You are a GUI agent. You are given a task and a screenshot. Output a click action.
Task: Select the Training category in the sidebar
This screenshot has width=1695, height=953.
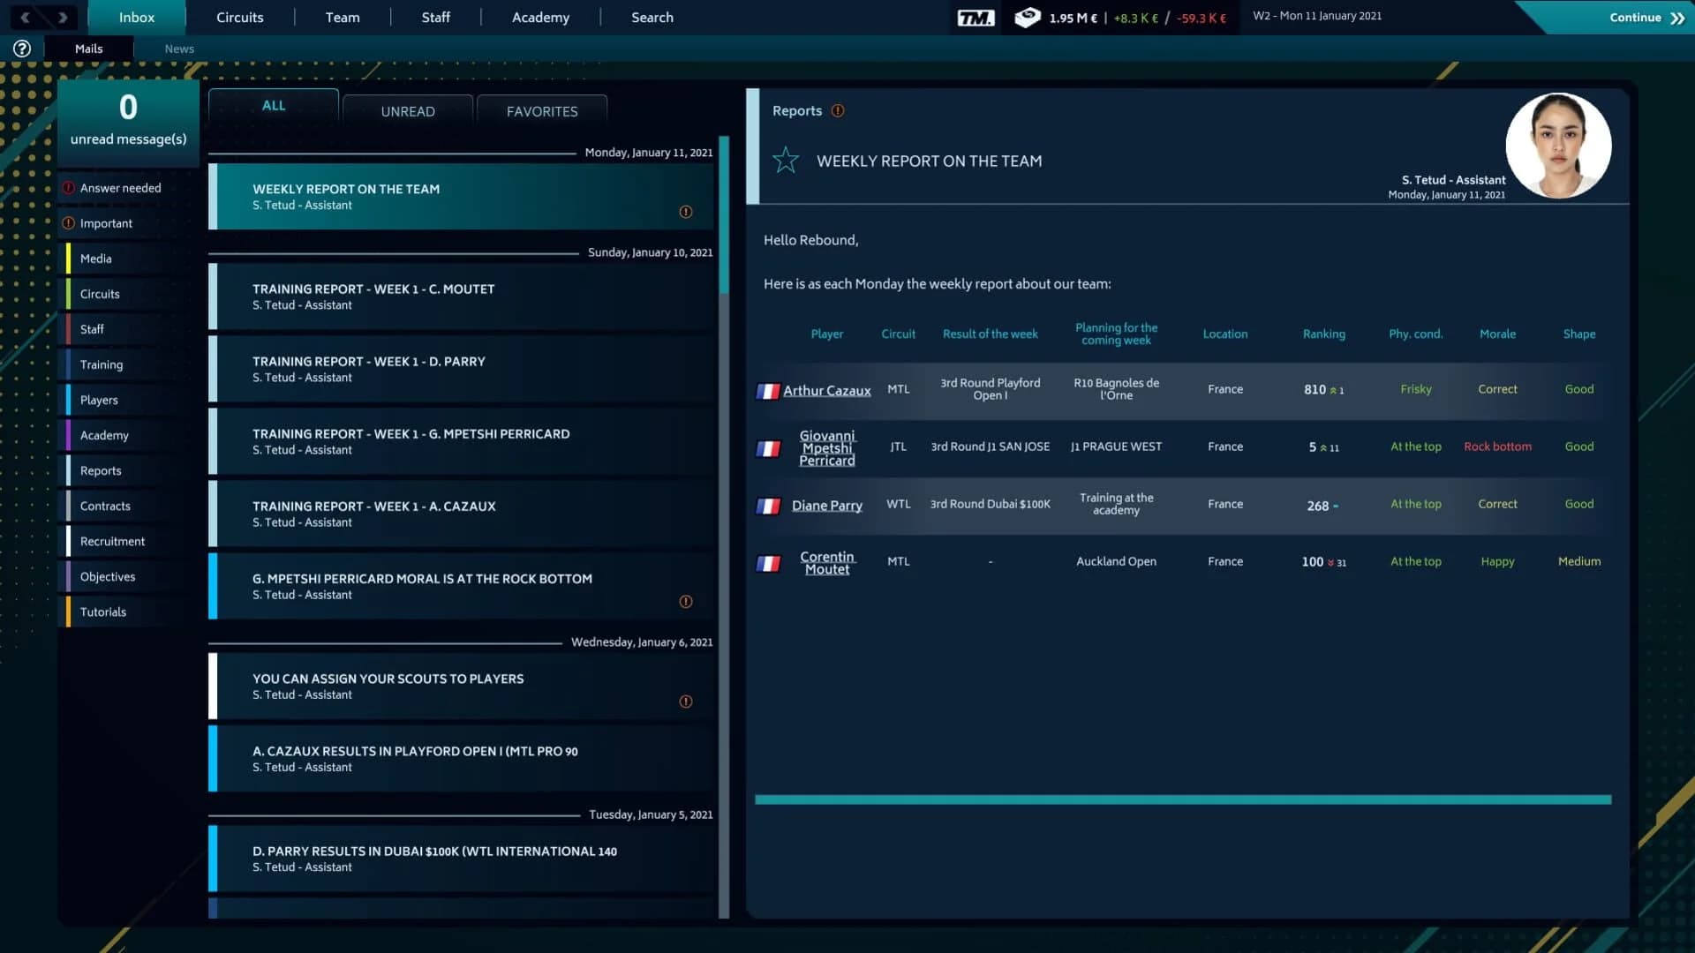pos(102,364)
